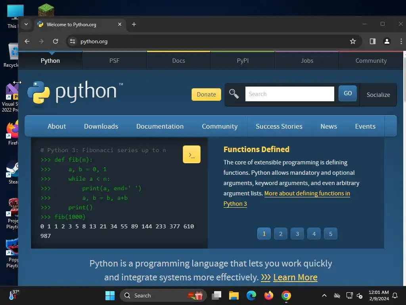Show slide 5 of the code carousel
Image resolution: width=406 pixels, height=305 pixels.
tap(331, 234)
